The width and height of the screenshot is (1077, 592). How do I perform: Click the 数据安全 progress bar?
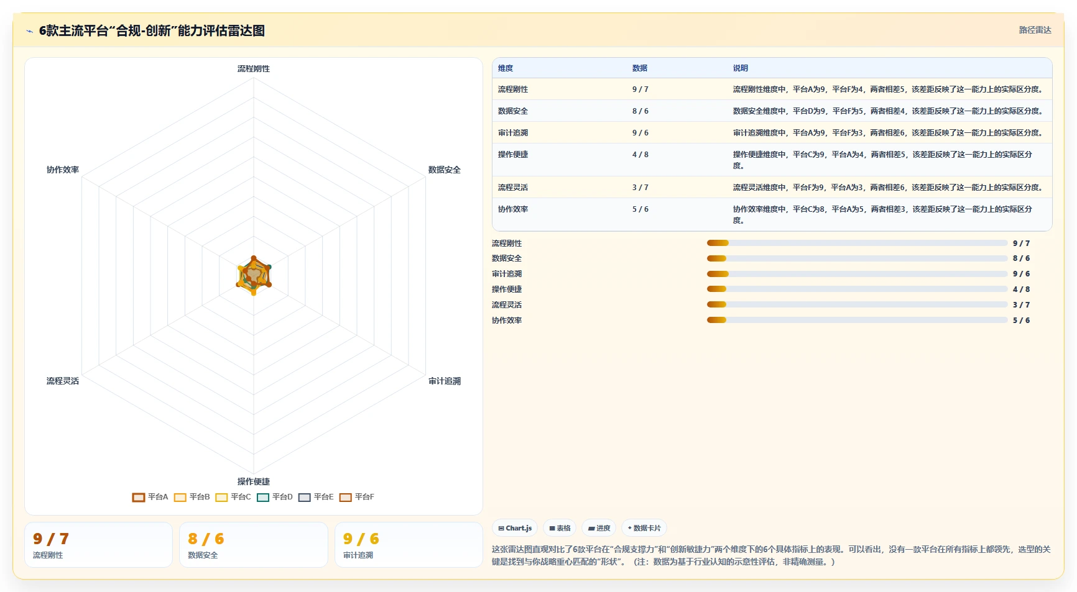pyautogui.click(x=857, y=258)
